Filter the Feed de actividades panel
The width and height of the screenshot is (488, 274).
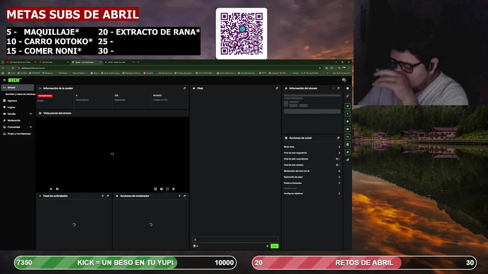click(103, 196)
